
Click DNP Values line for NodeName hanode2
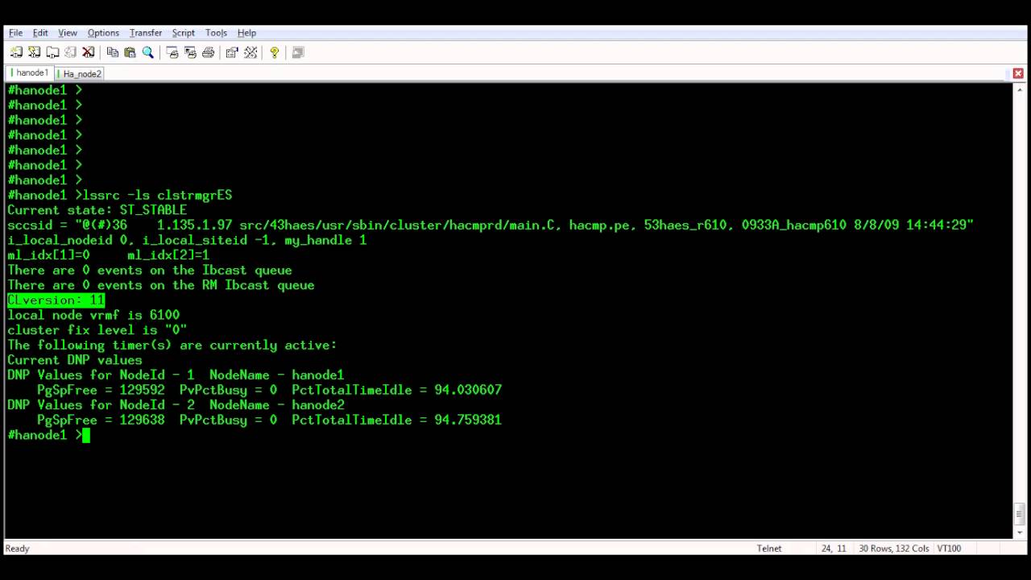coord(176,405)
